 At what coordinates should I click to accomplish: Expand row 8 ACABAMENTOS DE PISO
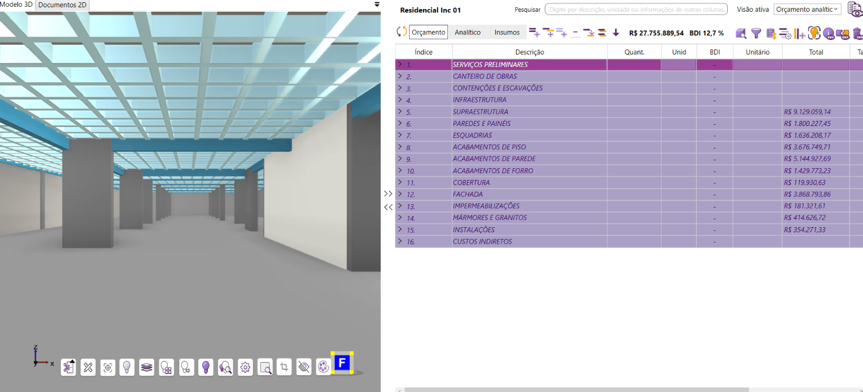(400, 147)
